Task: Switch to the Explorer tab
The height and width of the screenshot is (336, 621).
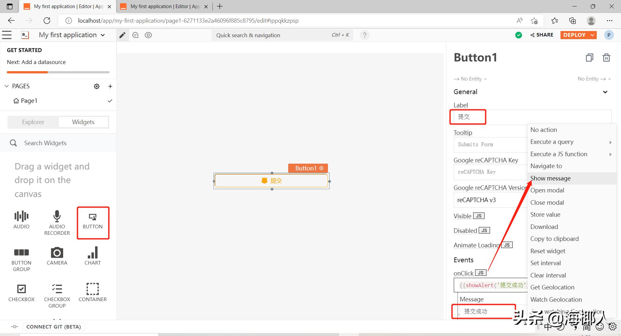Action: pyautogui.click(x=33, y=122)
